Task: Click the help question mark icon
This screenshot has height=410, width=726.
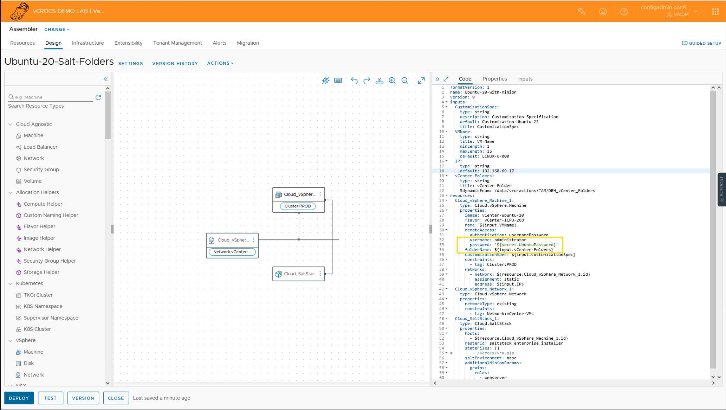Action: point(624,12)
